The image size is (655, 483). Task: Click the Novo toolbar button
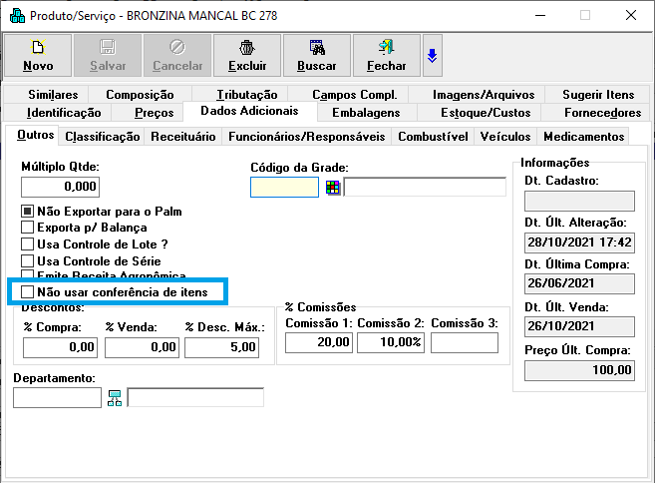(38, 55)
